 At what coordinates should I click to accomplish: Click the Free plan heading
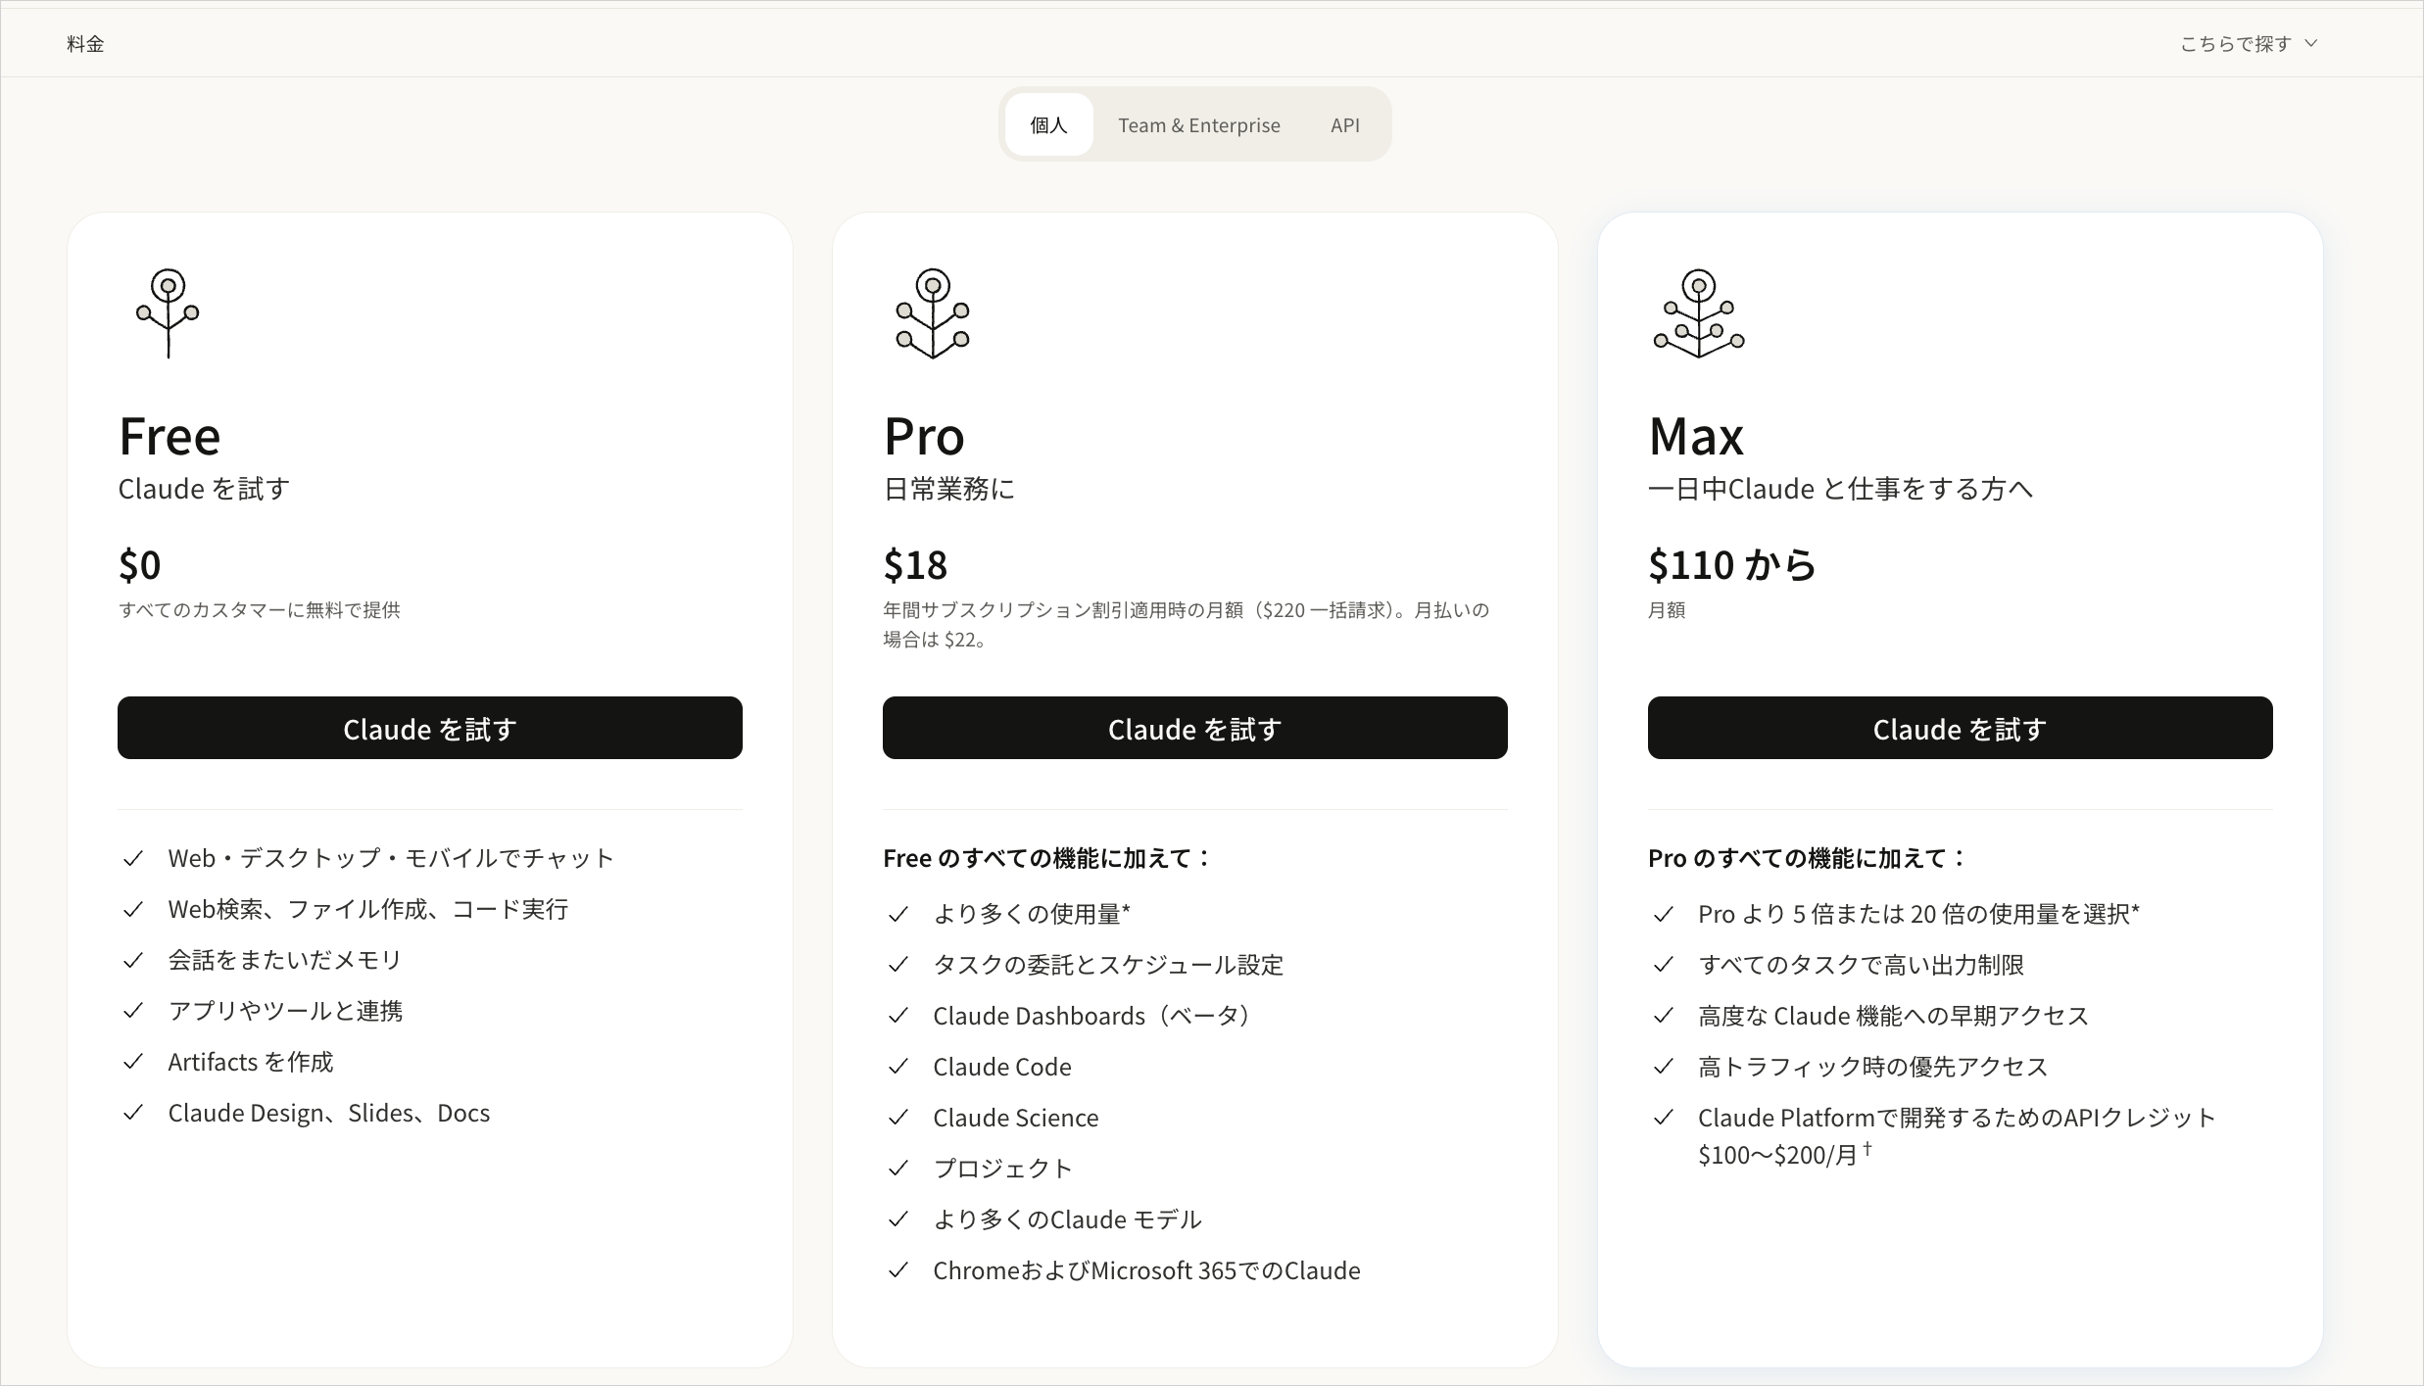coord(170,436)
